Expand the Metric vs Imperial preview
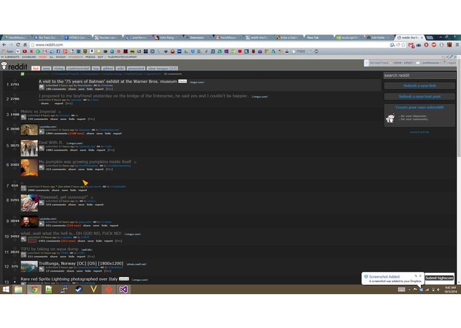The height and width of the screenshot is (328, 461). pyautogui.click(x=23, y=117)
